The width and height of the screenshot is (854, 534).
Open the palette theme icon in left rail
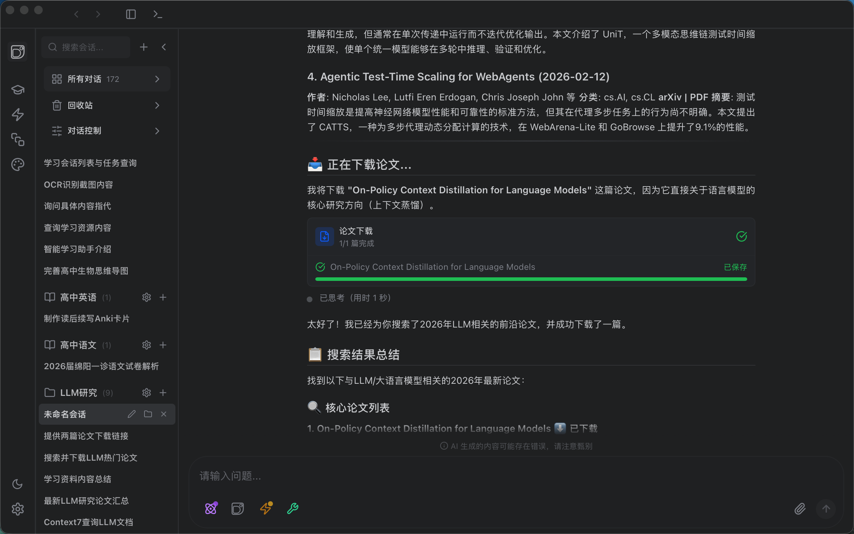point(18,164)
